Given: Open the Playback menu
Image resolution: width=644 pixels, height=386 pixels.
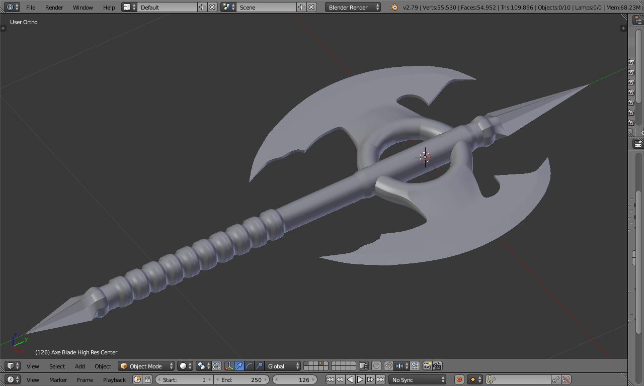Looking at the screenshot, I should pos(114,380).
